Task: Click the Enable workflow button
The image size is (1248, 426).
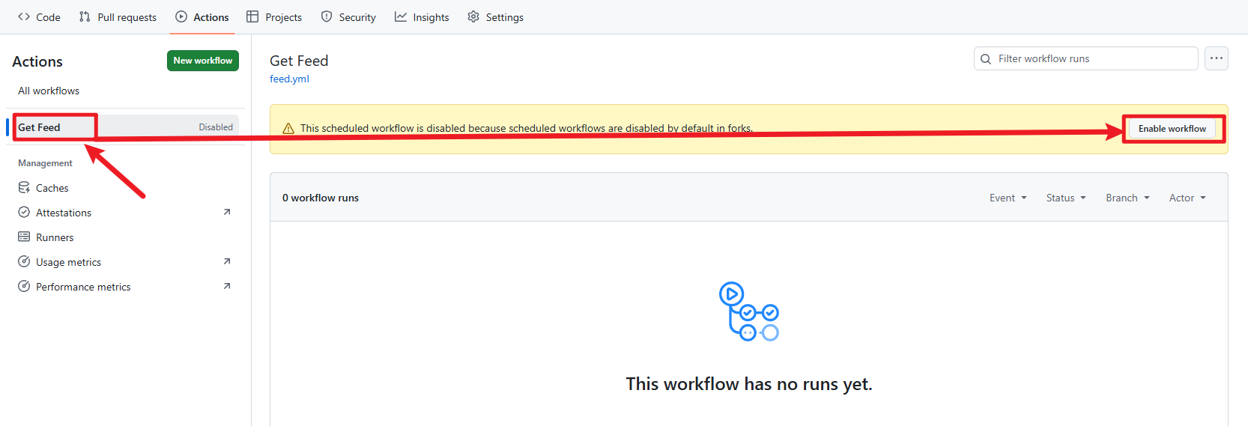Action: click(x=1172, y=129)
